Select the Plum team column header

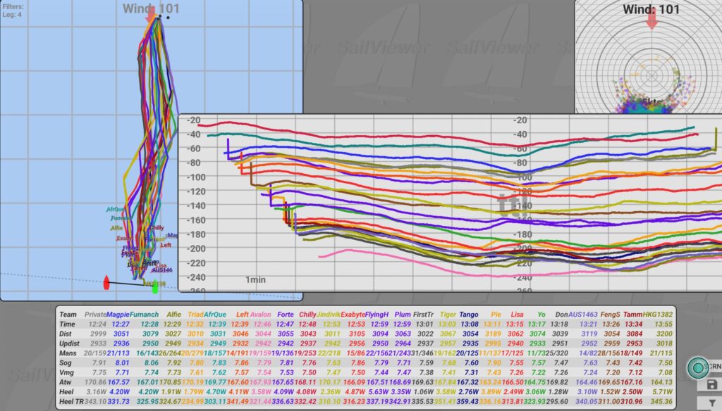tap(403, 315)
